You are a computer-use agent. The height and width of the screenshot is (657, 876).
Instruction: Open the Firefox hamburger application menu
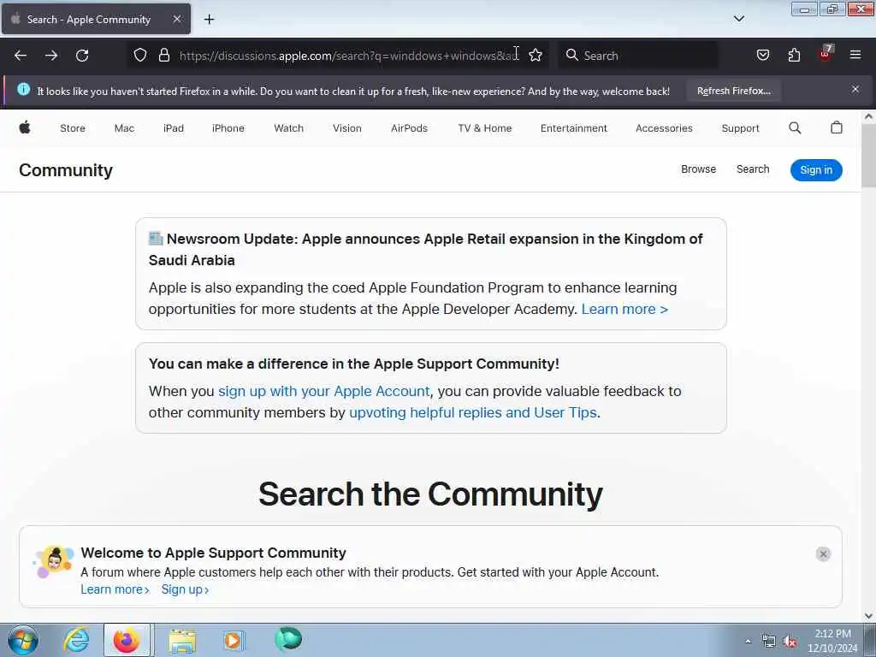coord(855,55)
